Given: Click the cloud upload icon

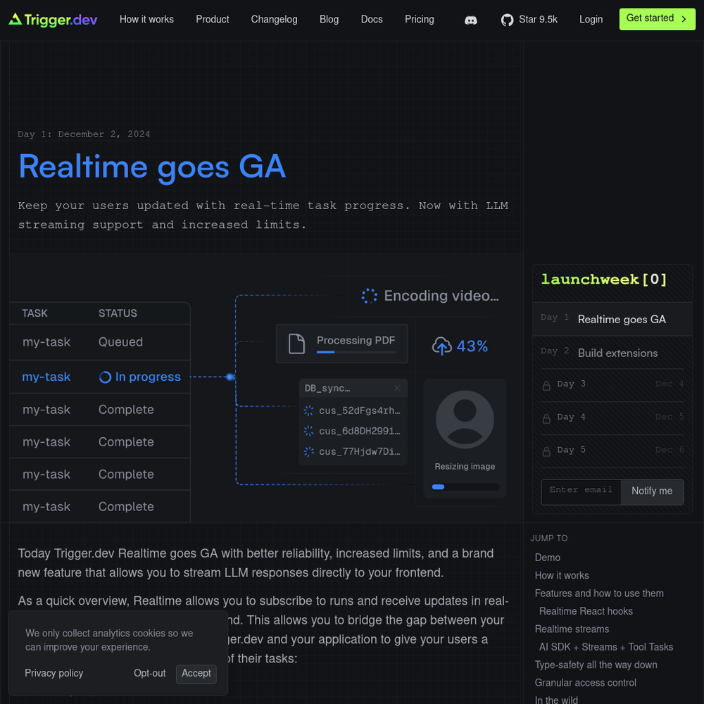Looking at the screenshot, I should 442,346.
